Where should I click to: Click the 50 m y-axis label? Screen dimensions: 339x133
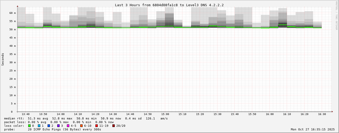(x=13, y=29)
